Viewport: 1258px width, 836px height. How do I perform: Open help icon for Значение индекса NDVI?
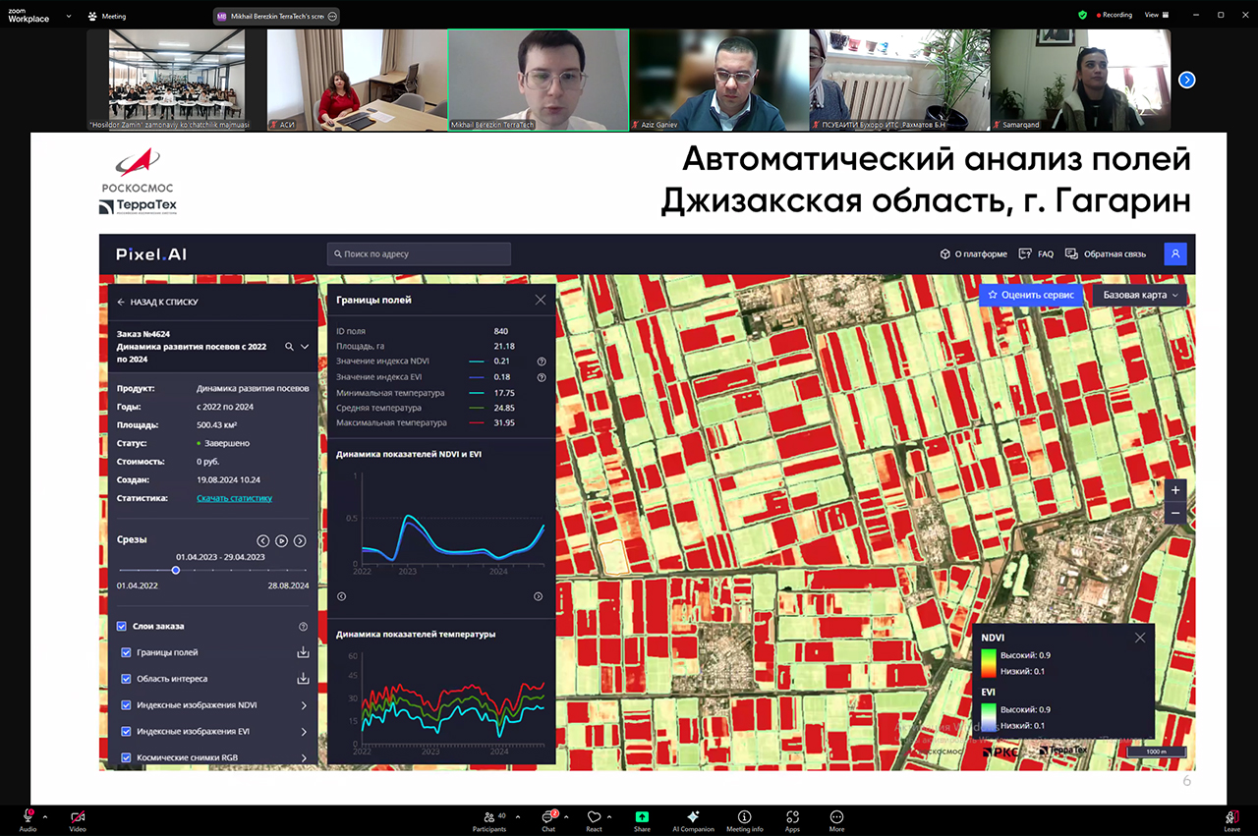point(541,362)
